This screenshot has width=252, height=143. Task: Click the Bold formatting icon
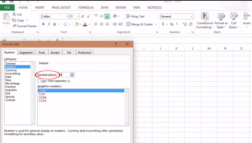[44, 24]
